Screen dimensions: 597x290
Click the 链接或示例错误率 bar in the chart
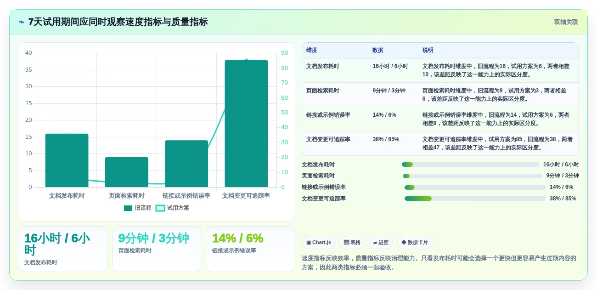(x=186, y=164)
